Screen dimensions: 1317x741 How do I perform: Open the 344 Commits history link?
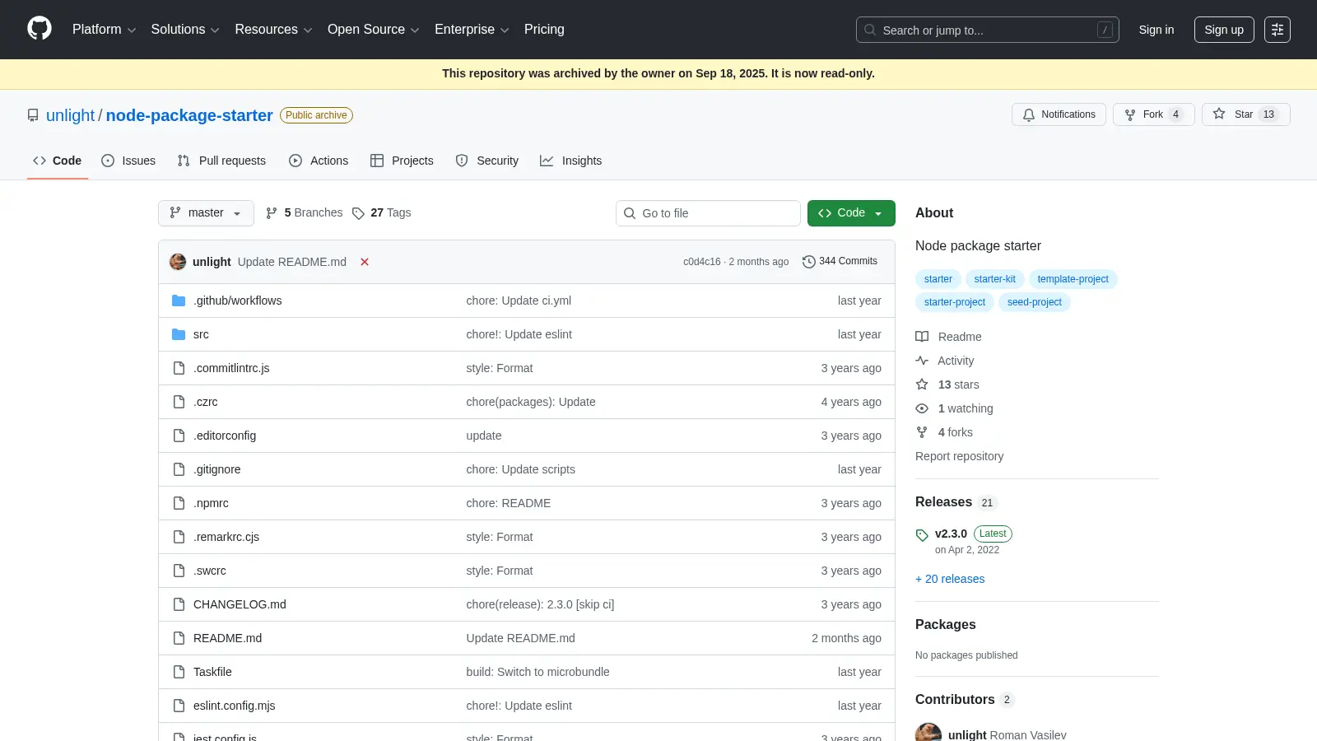pyautogui.click(x=840, y=261)
